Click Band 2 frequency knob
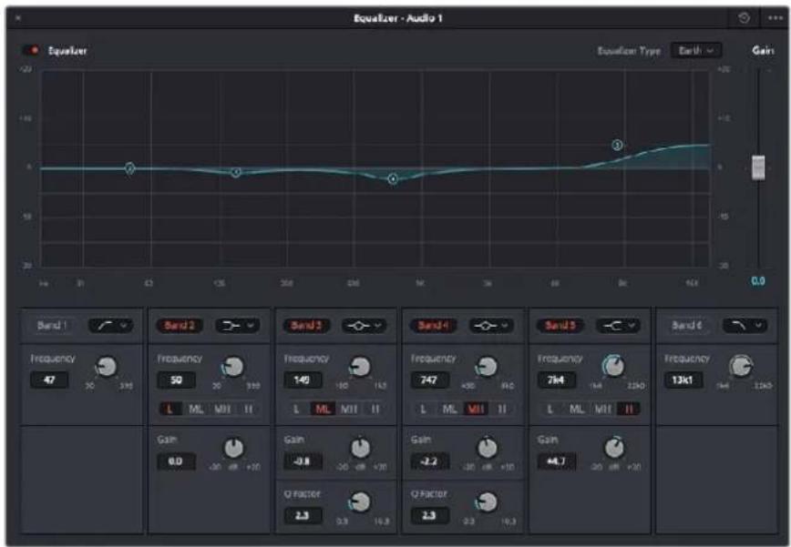Image resolution: width=791 pixels, height=547 pixels. pyautogui.click(x=233, y=367)
